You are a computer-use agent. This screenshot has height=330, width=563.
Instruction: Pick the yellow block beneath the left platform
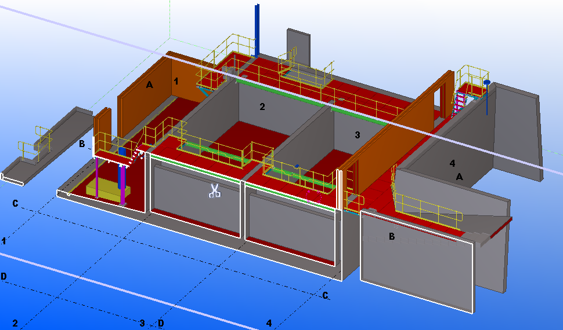[108, 188]
